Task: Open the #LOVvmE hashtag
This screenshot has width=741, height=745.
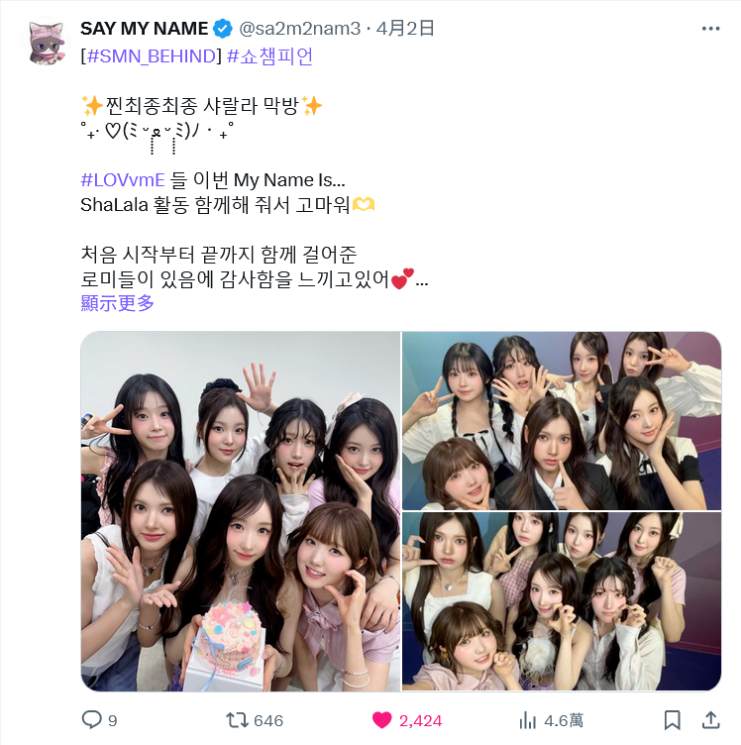Action: (123, 180)
